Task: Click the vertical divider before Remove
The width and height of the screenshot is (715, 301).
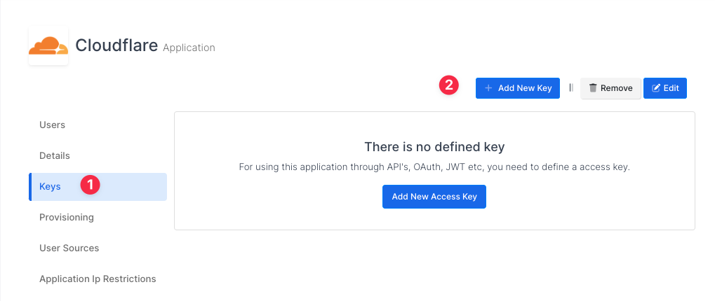Action: click(570, 88)
